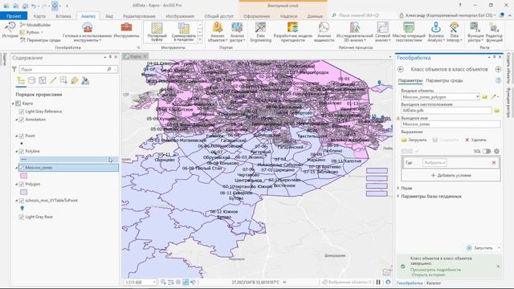Open the map scale dropdown
This screenshot has width=514, height=289.
(154, 282)
